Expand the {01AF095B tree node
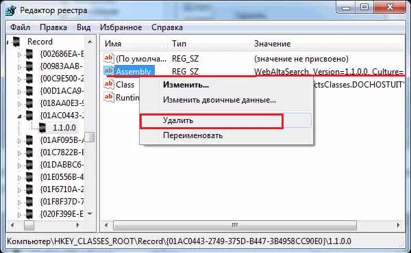Viewport: 411px width, 253px height. [x=19, y=141]
